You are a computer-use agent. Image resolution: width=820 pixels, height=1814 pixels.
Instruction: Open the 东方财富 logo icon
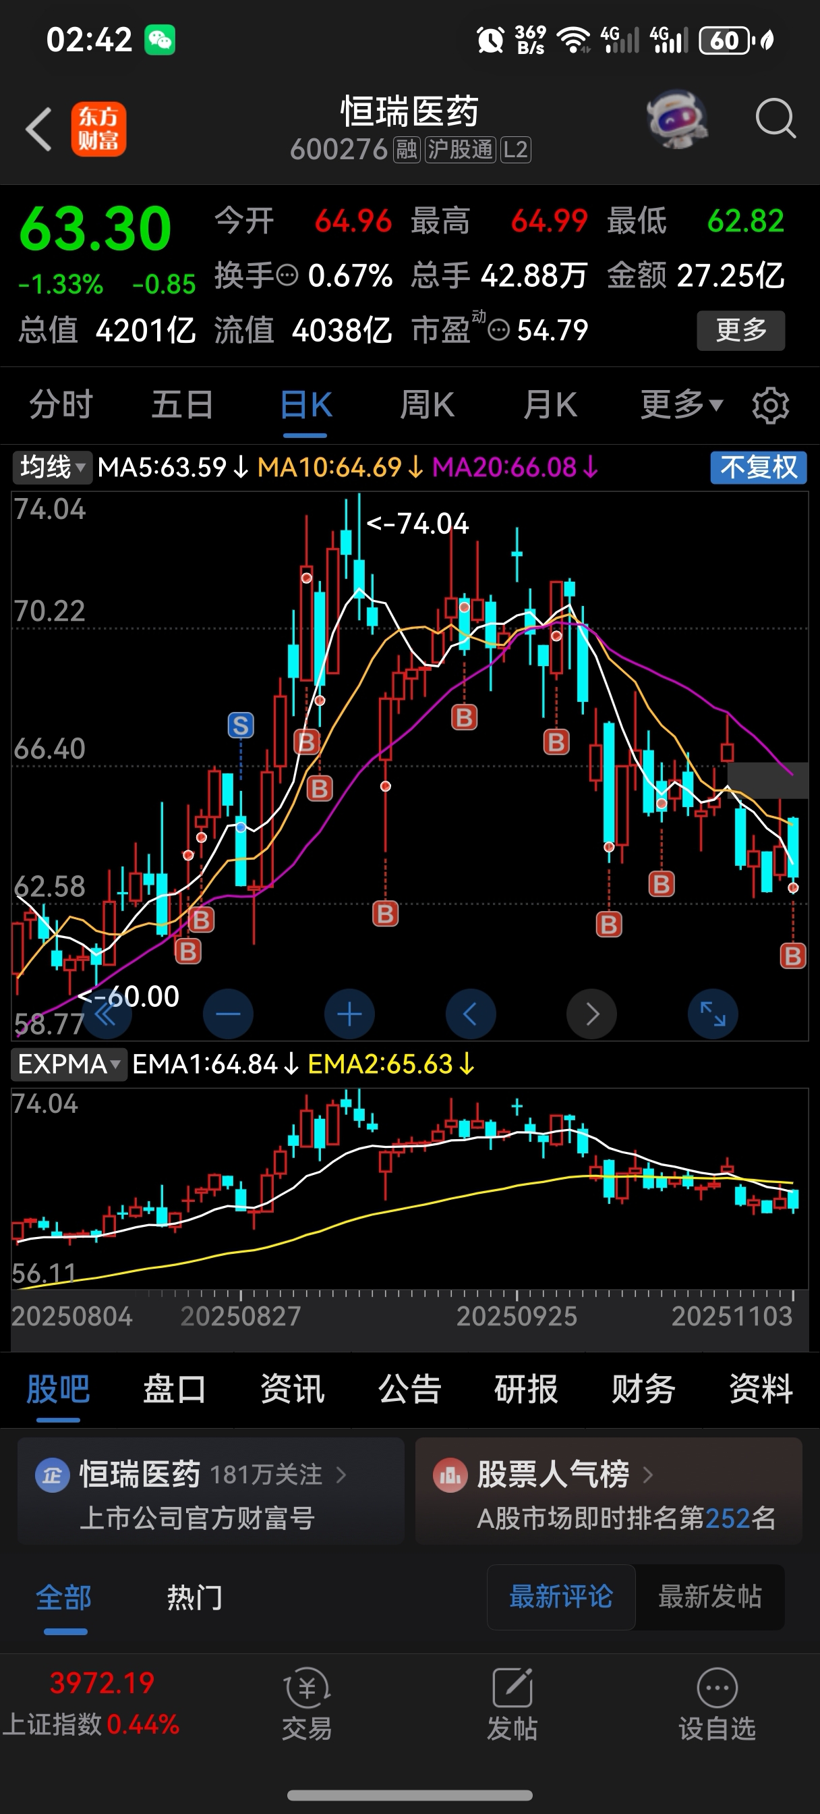[x=98, y=129]
